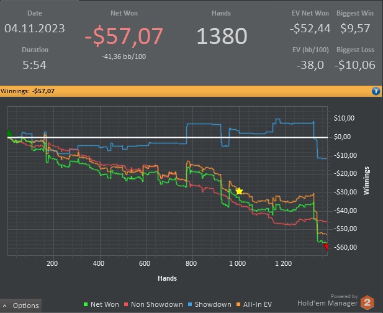Viewport: 383px width, 313px height.
Task: Click the green start triangle marker
Action: coord(9,133)
